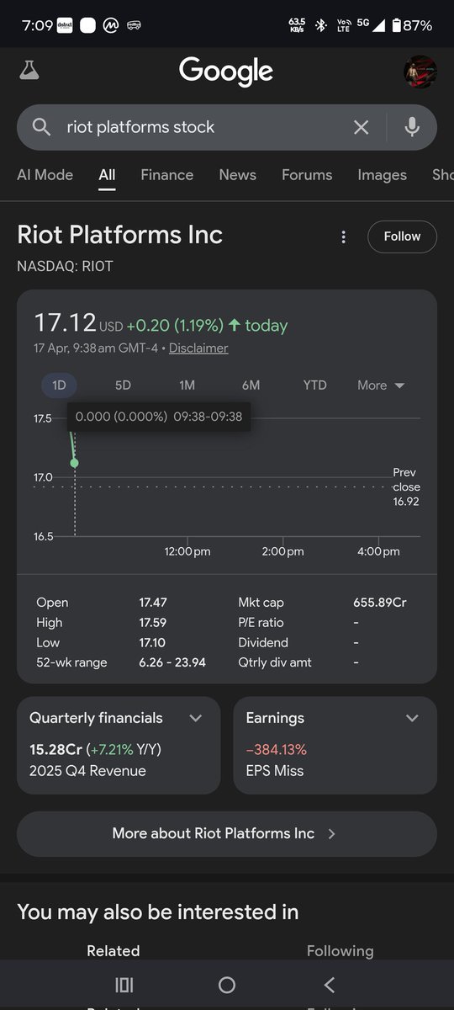
Task: Switch to the Finance tab
Action: coord(166,175)
